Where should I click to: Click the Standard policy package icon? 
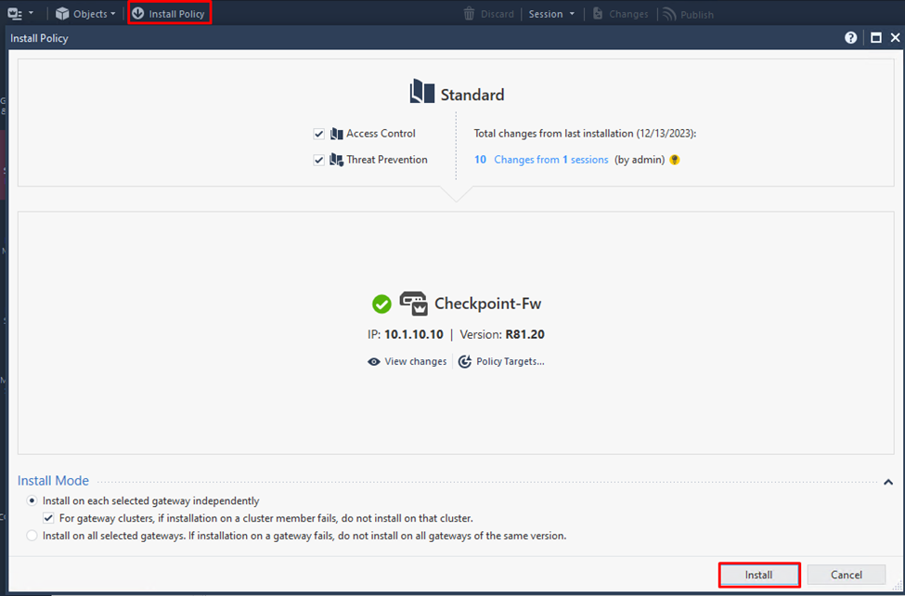click(x=422, y=92)
